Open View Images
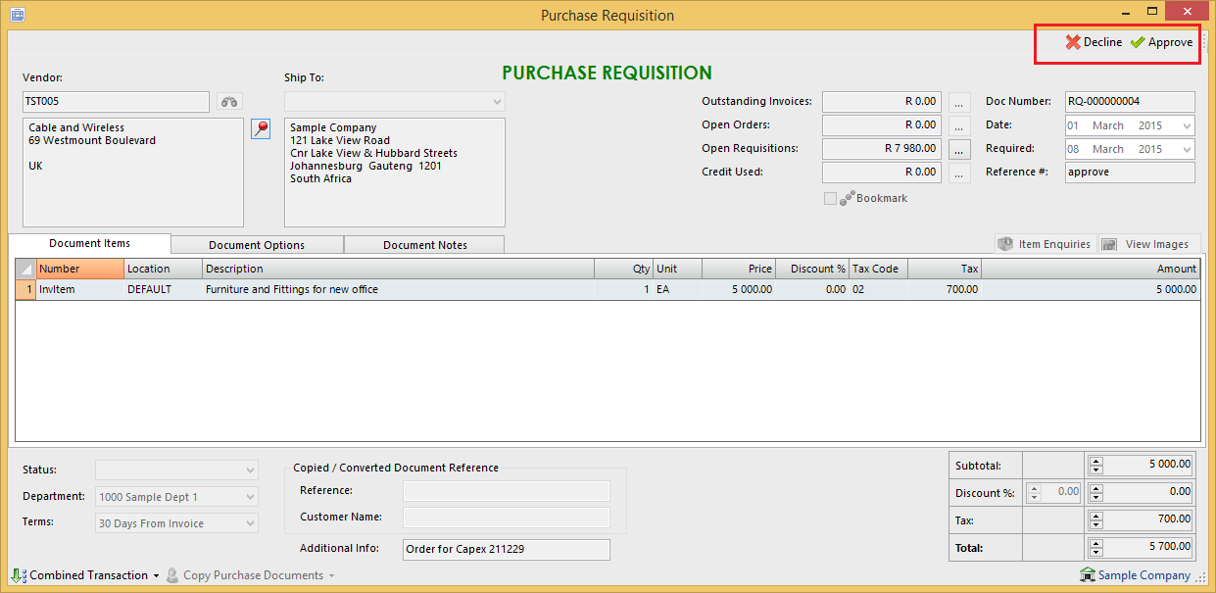1216x593 pixels. click(1147, 244)
